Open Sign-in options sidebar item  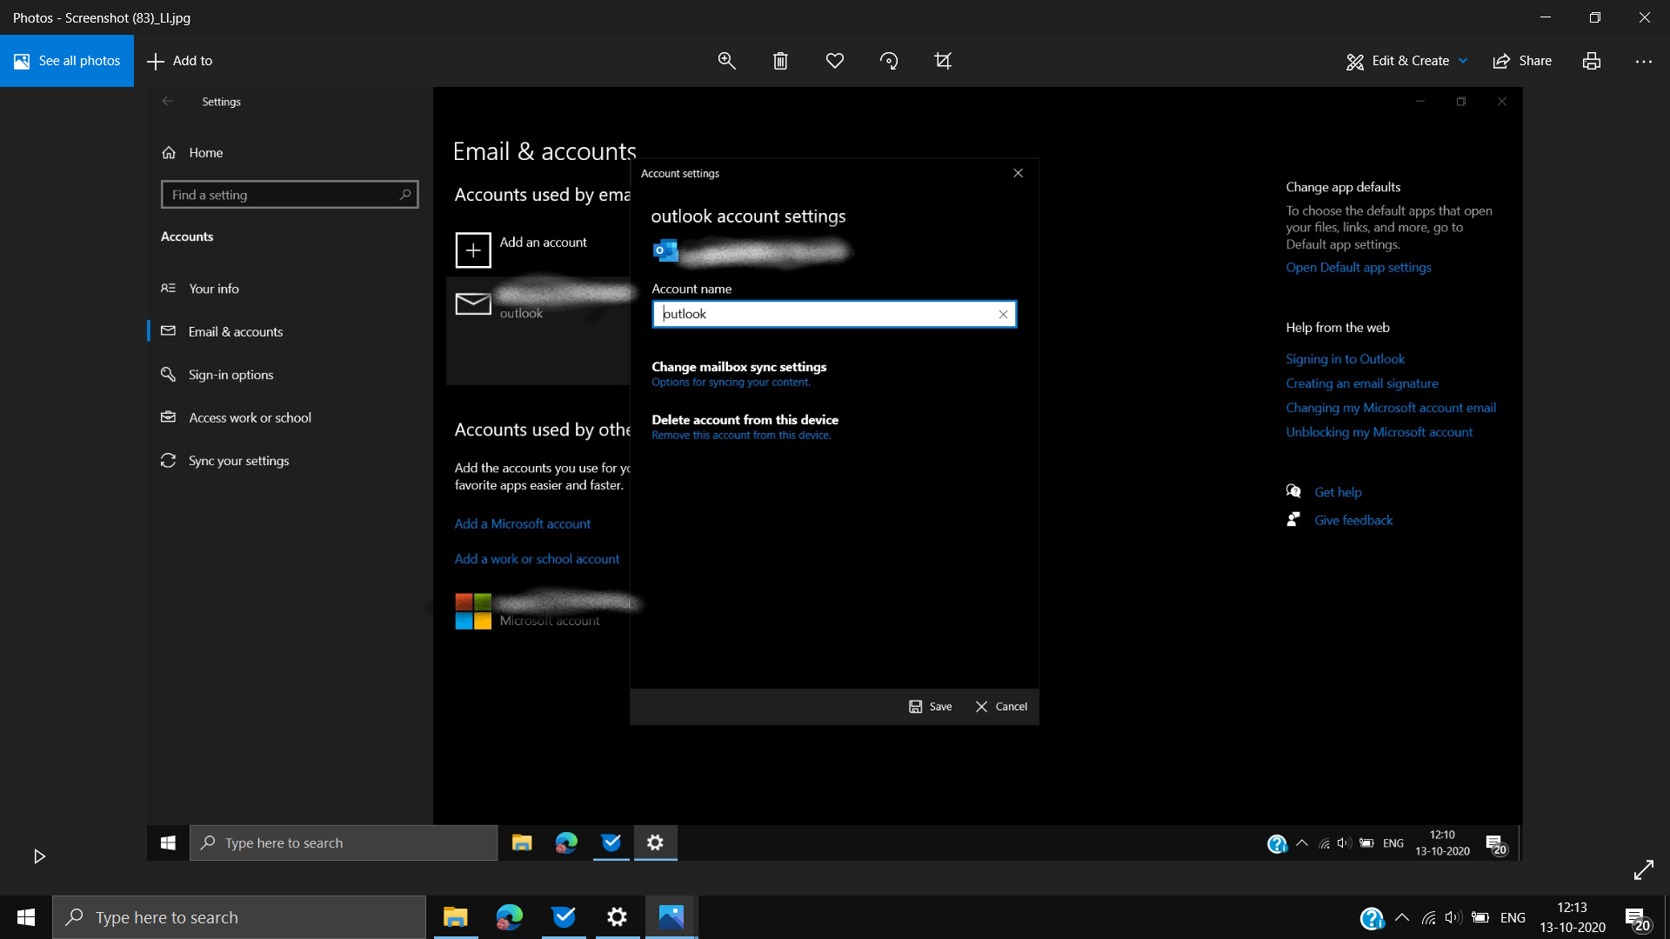[217, 375]
